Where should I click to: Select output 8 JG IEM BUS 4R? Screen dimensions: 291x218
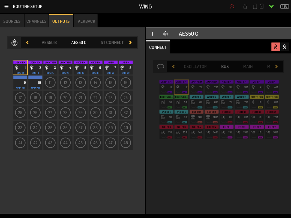coord(126,68)
